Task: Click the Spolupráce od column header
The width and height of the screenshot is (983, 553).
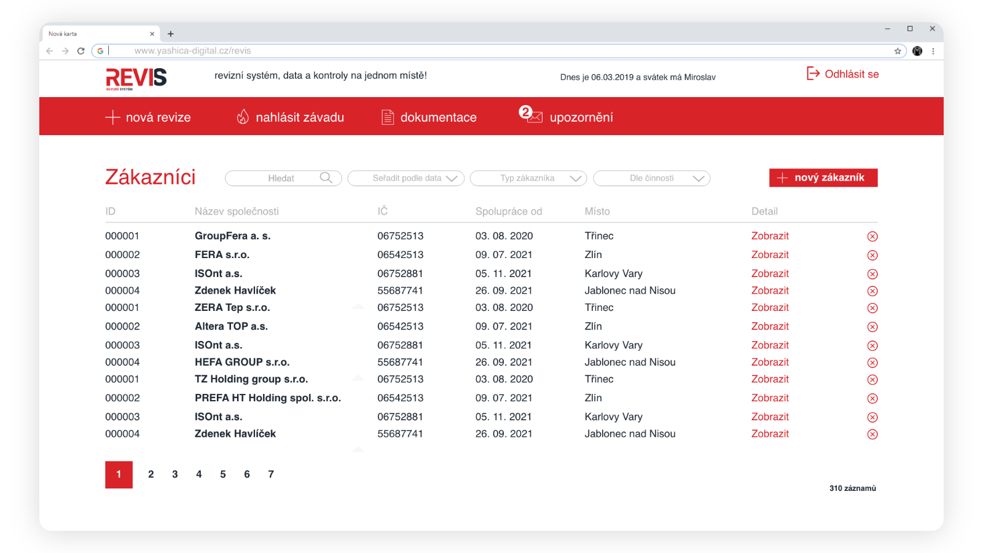Action: 509,211
